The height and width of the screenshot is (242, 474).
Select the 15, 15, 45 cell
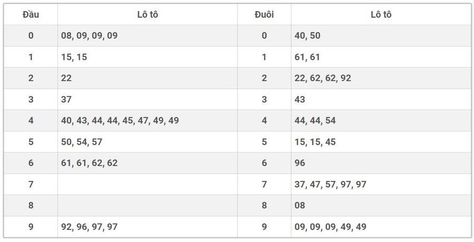(x=315, y=142)
